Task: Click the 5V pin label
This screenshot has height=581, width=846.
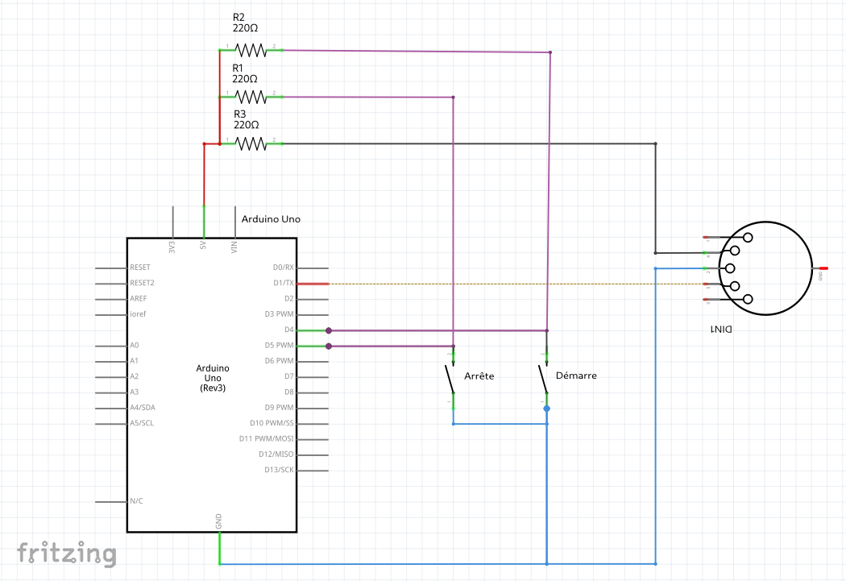Action: 203,245
